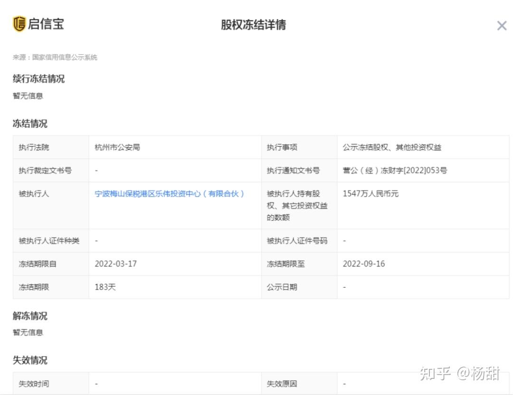Viewport: 513px width, 395px height.
Task: Click the 启信宝 shield logo icon
Action: click(x=19, y=24)
